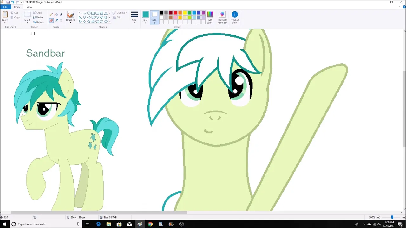
Task: Click the Paste clipboard icon
Action: tap(5, 15)
